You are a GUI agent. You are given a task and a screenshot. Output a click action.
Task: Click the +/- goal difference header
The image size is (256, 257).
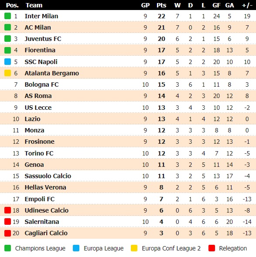pos(247,5)
